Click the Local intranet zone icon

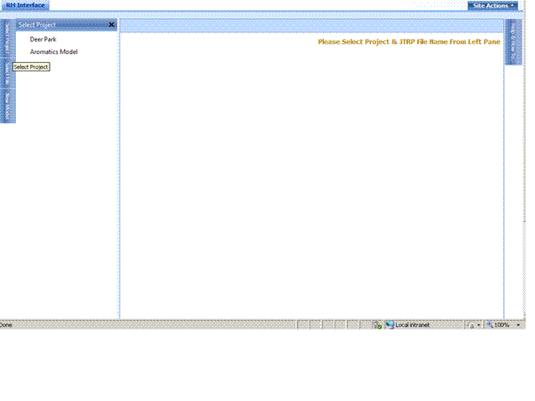click(389, 325)
